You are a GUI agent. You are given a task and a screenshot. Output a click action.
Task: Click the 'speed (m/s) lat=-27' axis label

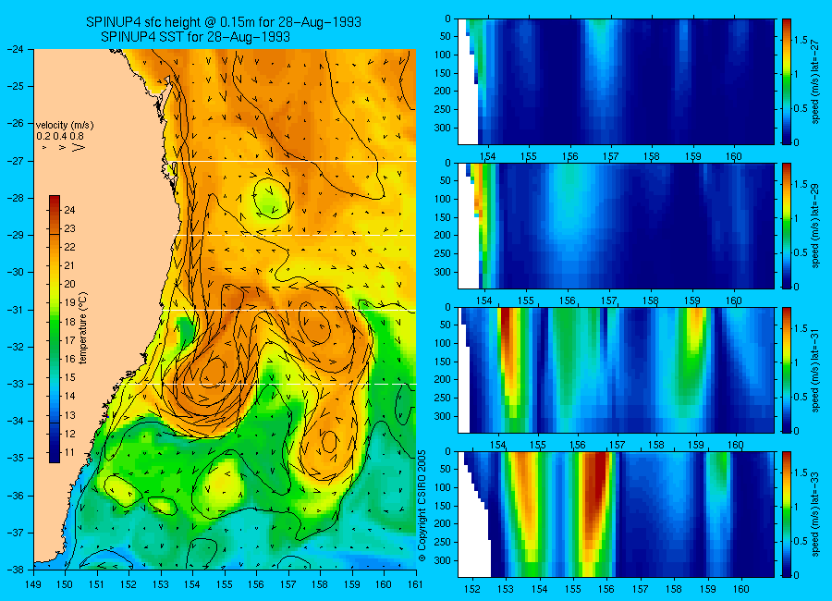coord(816,81)
